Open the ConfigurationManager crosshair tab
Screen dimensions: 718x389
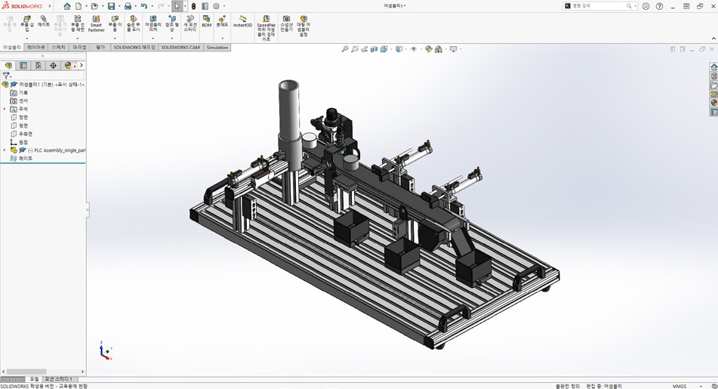pos(53,66)
